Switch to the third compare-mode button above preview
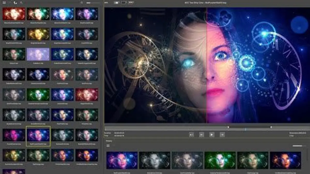 point(131,3)
